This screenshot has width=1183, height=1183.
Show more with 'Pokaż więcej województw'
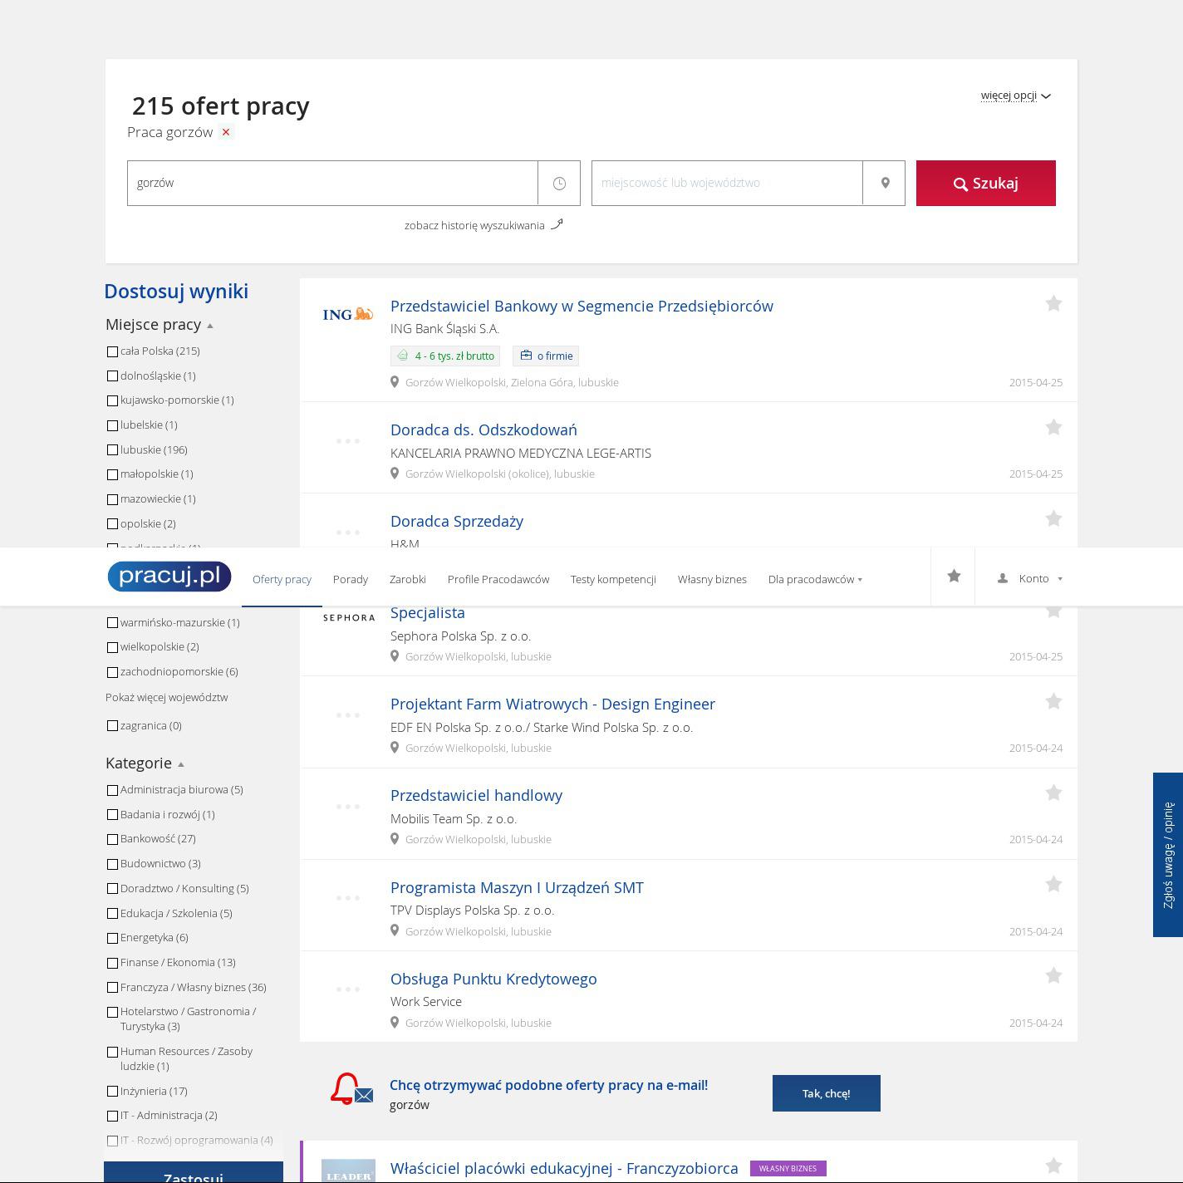(166, 697)
